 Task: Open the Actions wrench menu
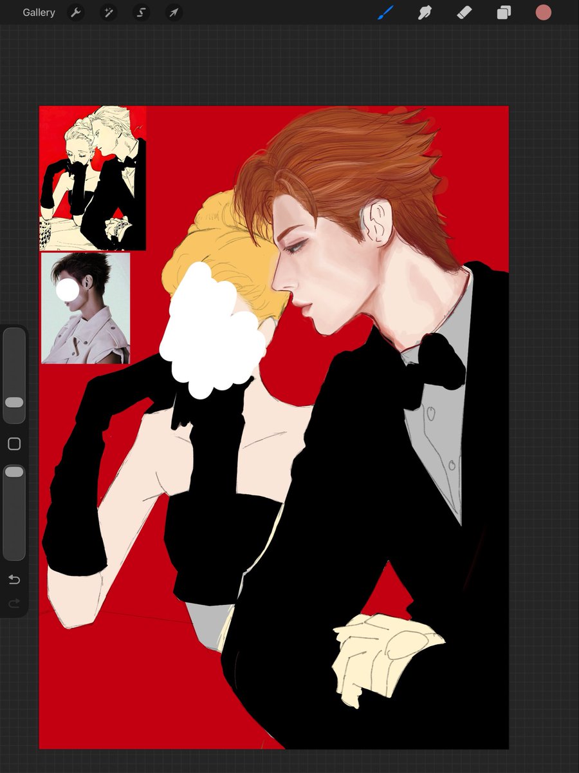(x=76, y=13)
